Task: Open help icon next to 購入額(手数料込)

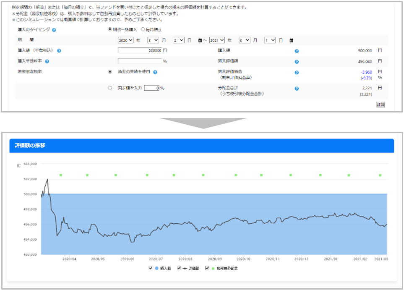Action: click(x=59, y=51)
